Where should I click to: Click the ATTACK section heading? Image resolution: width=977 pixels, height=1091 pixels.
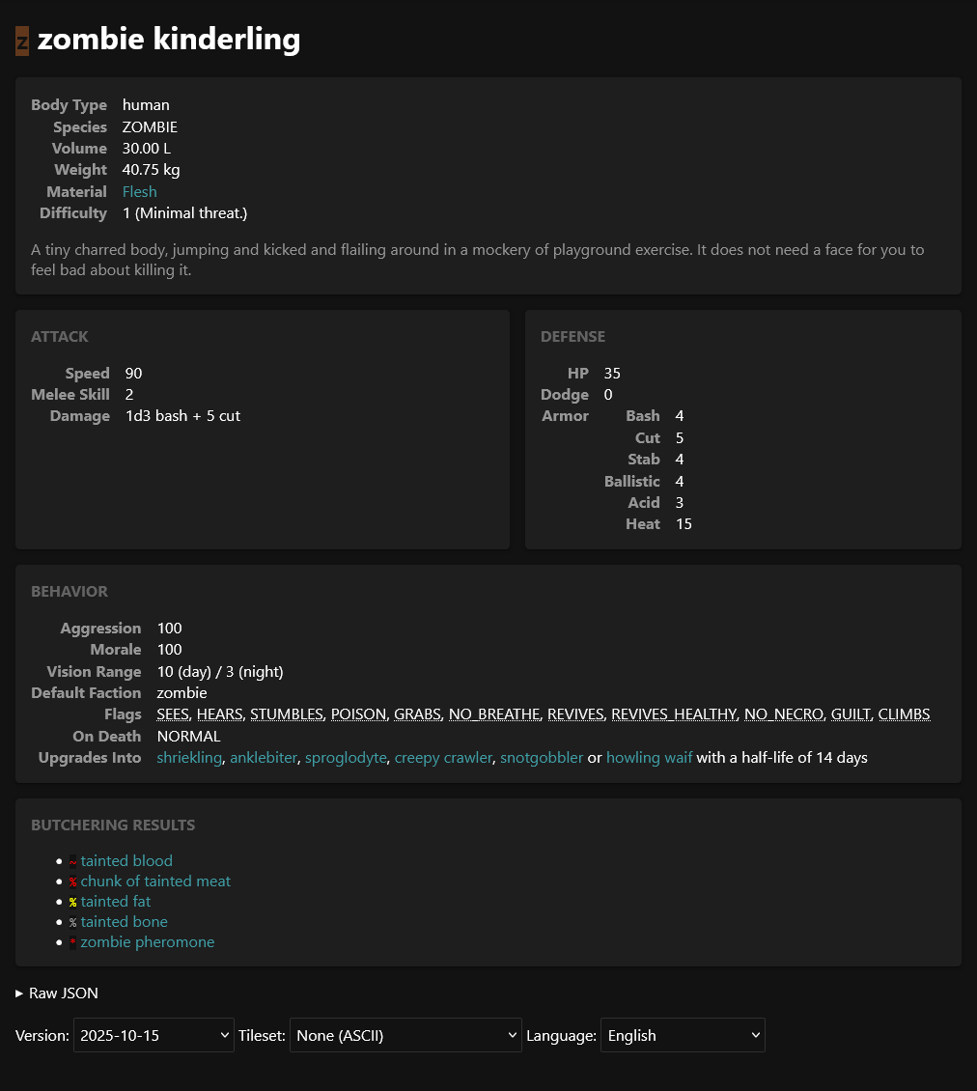pyautogui.click(x=59, y=337)
